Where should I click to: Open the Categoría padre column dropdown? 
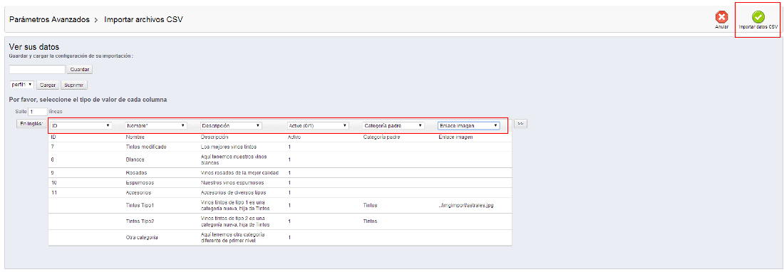[x=393, y=126]
